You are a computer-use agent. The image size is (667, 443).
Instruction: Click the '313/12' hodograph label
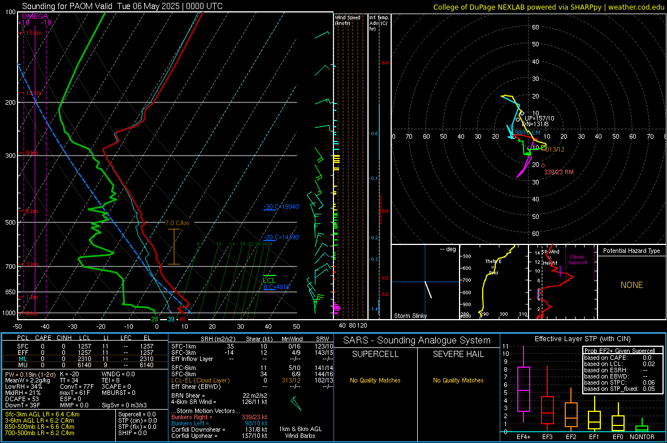coord(555,149)
